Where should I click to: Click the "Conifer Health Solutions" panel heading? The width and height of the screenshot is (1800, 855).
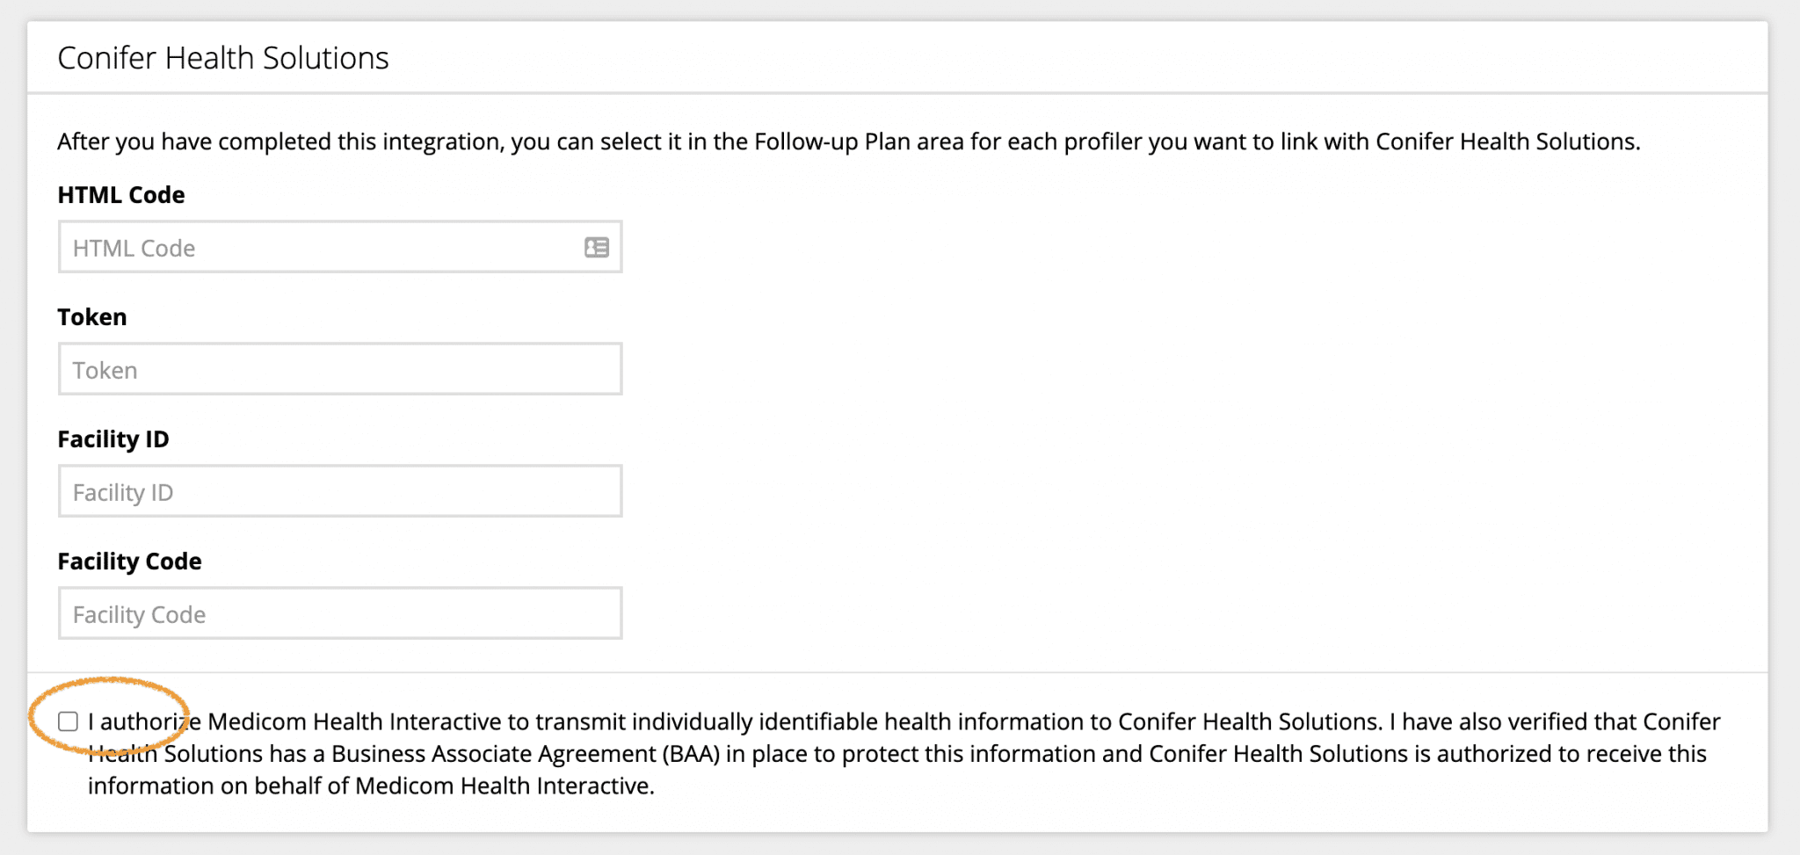tap(223, 58)
